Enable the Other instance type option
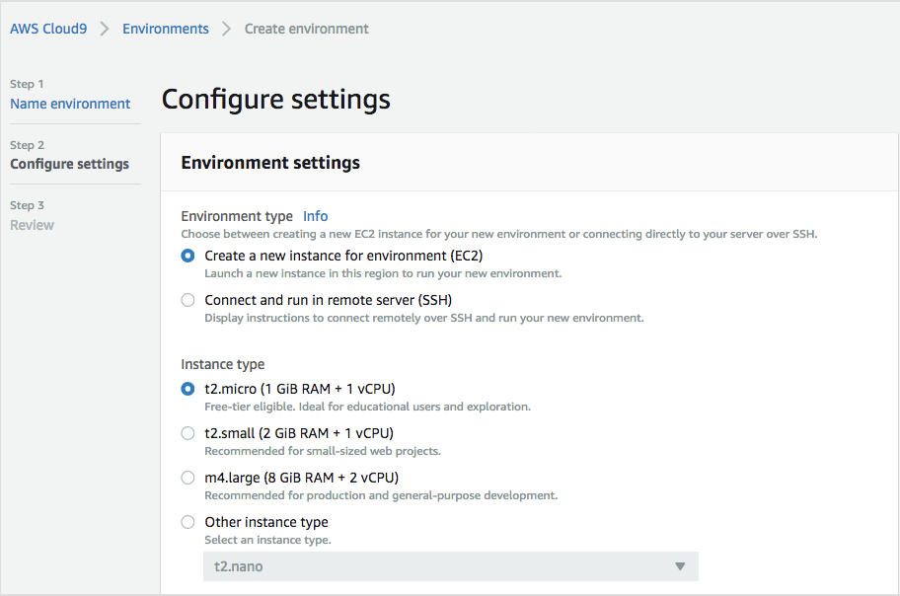This screenshot has width=900, height=596. click(x=187, y=522)
